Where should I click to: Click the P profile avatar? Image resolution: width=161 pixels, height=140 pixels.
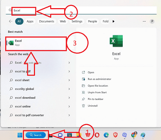(152, 21)
